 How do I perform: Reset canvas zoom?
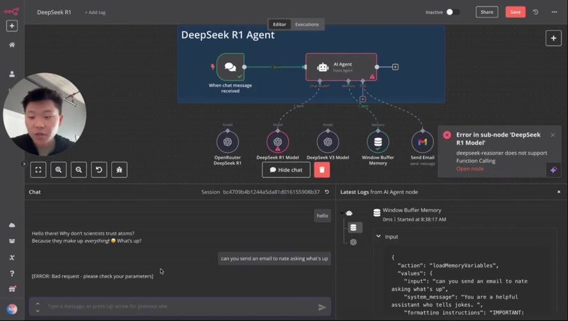click(x=99, y=170)
